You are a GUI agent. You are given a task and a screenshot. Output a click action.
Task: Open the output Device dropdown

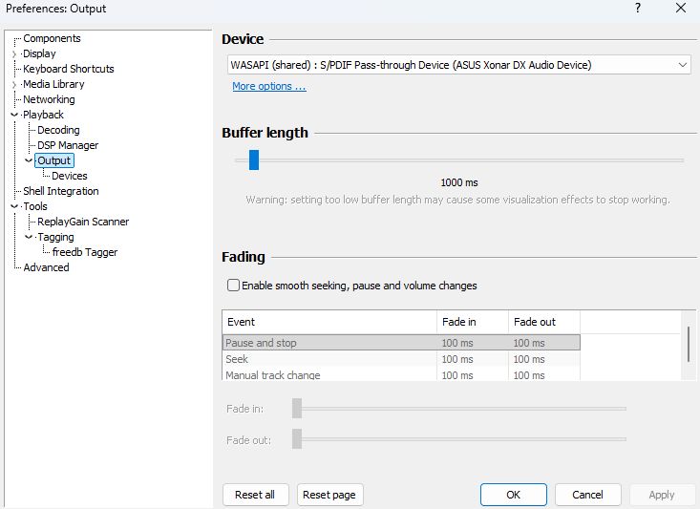(x=459, y=65)
